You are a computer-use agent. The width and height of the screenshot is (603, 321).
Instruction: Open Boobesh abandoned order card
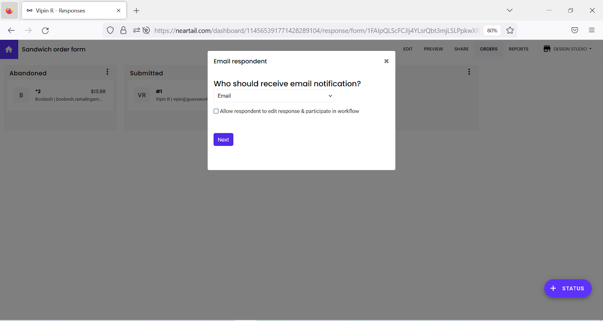tap(60, 95)
